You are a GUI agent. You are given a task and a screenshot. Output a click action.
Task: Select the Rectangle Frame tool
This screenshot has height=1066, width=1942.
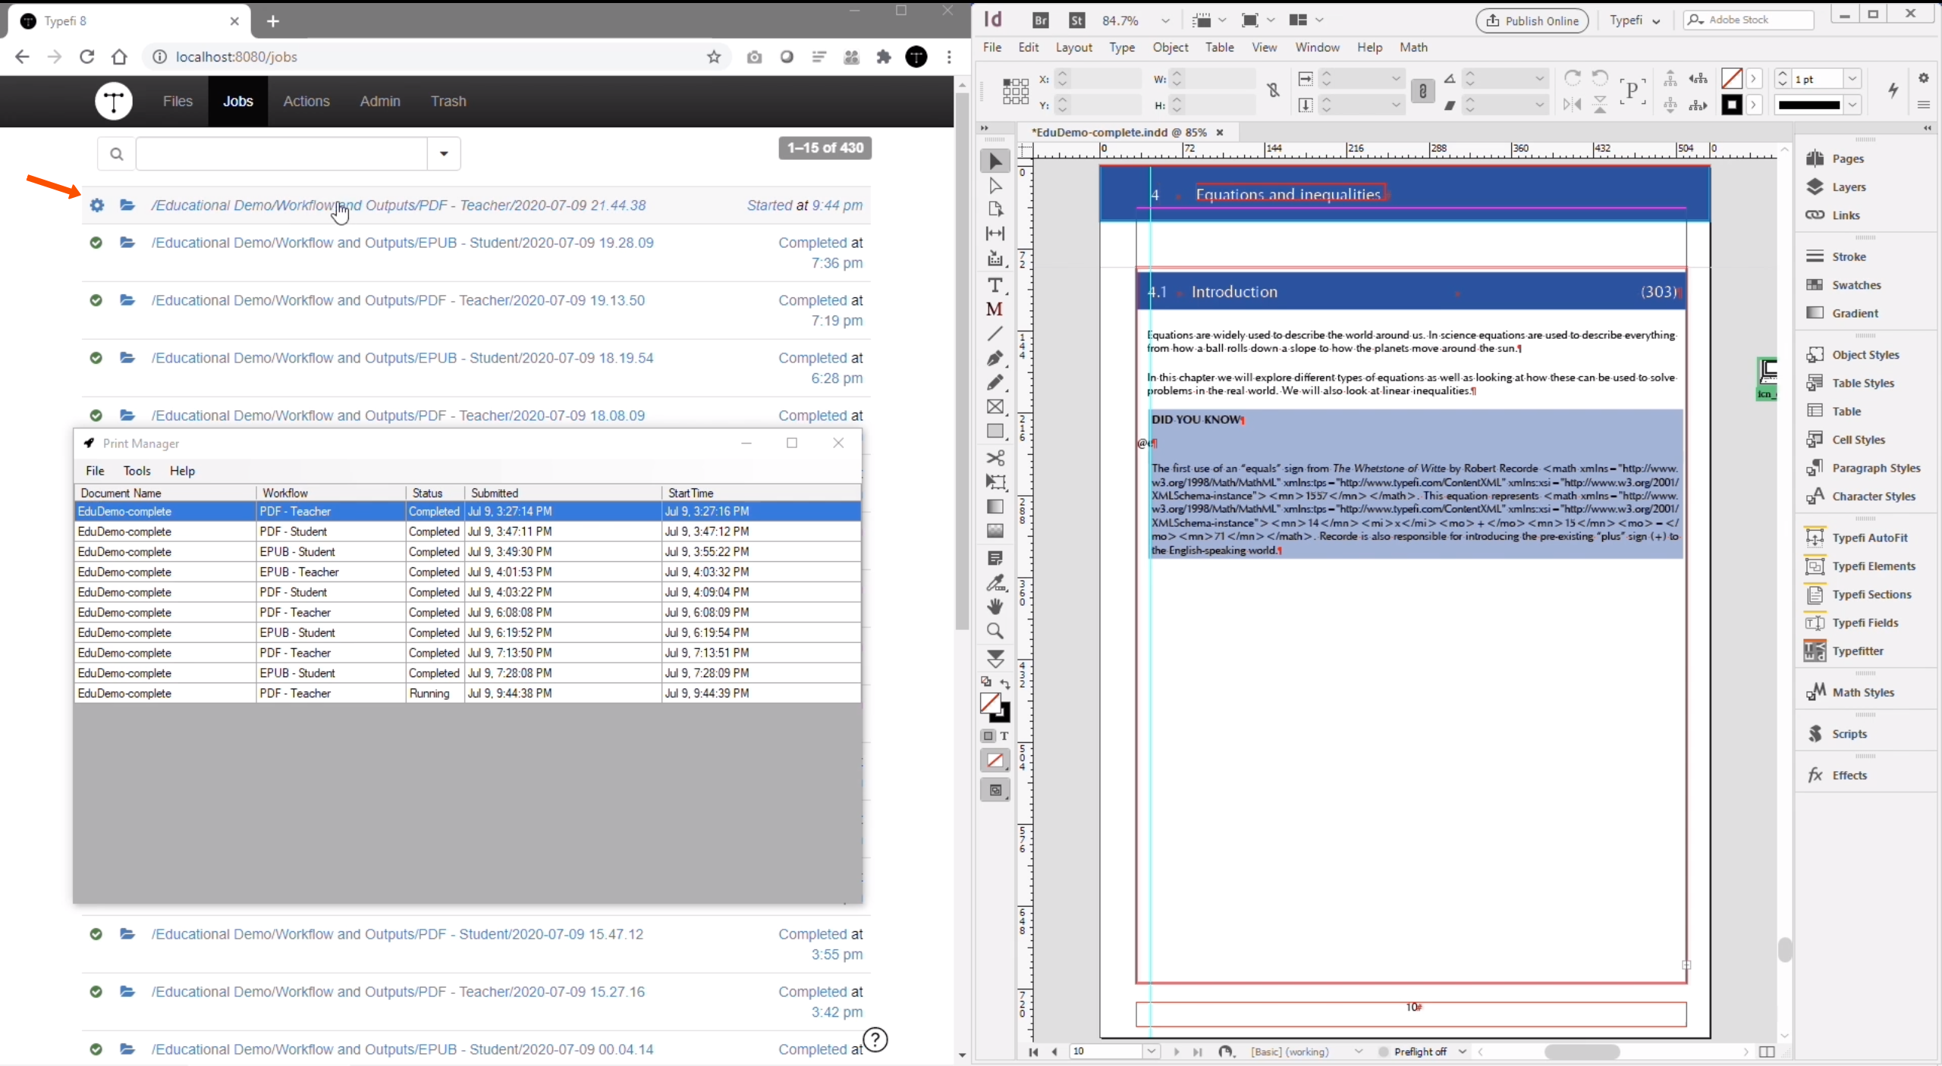tap(995, 407)
